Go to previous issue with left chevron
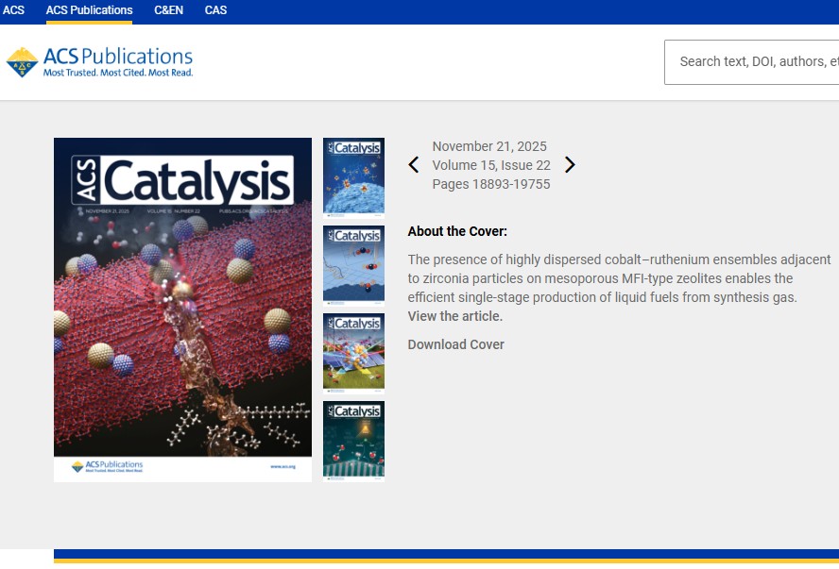839x569 pixels. (414, 164)
